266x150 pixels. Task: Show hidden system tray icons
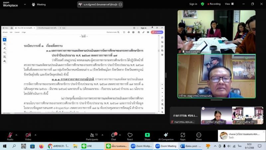[215, 146]
